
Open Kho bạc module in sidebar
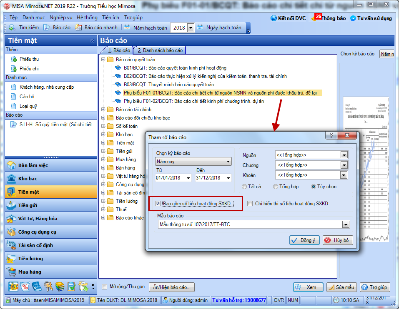(x=51, y=179)
